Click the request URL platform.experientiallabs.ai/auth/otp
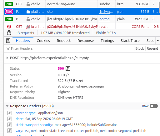The image size is (160, 136). pyautogui.click(x=55, y=58)
